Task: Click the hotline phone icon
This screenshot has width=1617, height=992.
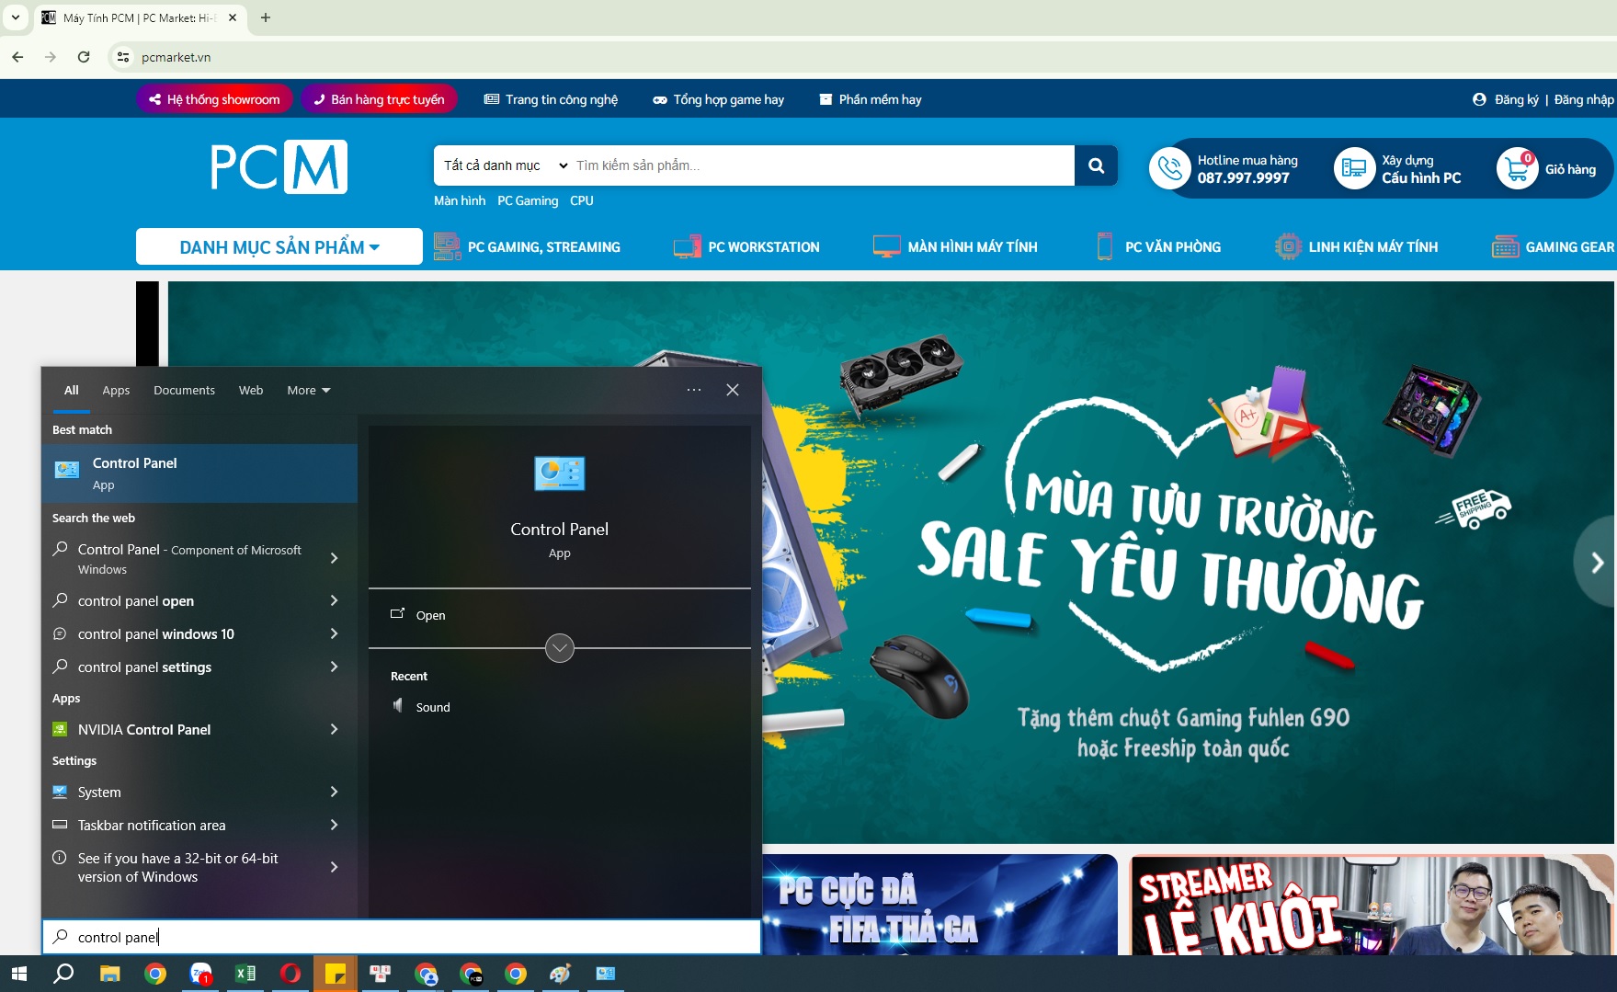Action: (x=1170, y=169)
